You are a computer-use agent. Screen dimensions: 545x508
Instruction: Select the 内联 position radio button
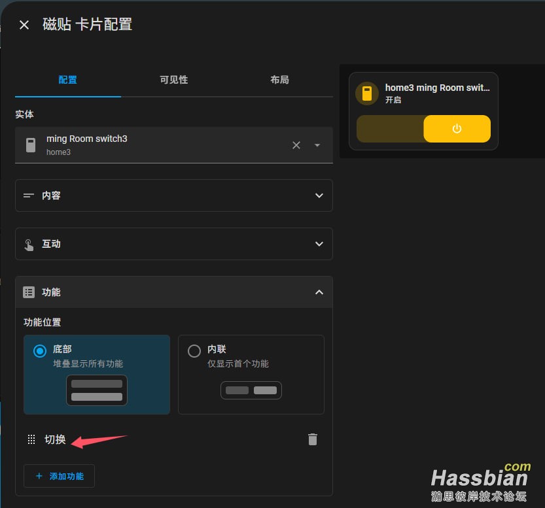(x=194, y=350)
